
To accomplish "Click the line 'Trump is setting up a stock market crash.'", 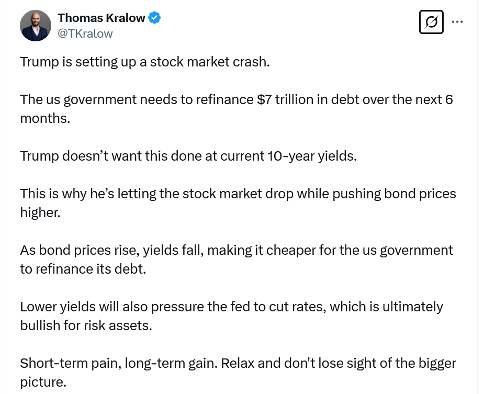I will [x=144, y=62].
